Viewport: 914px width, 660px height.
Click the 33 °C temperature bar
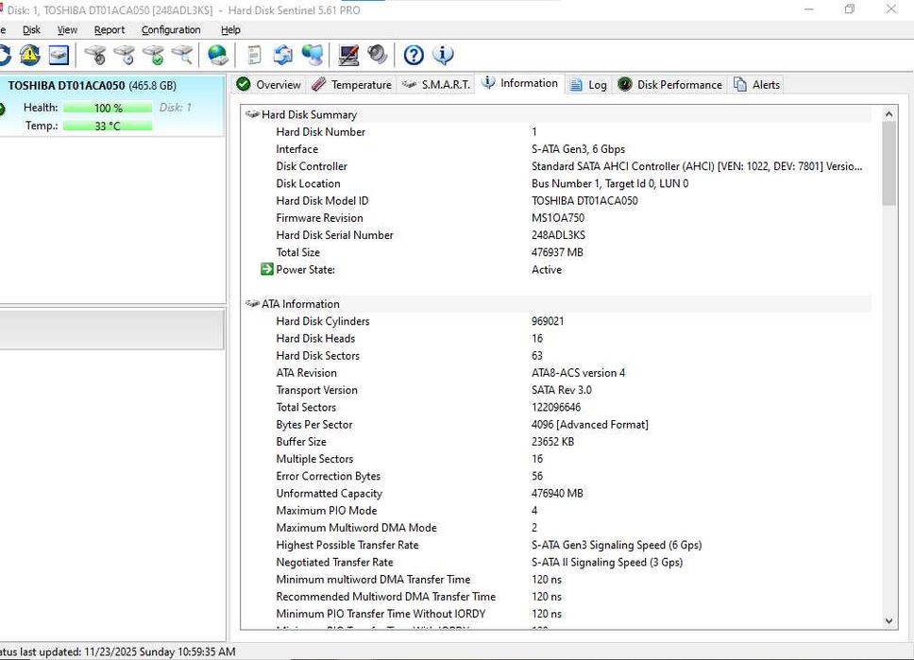pos(108,126)
